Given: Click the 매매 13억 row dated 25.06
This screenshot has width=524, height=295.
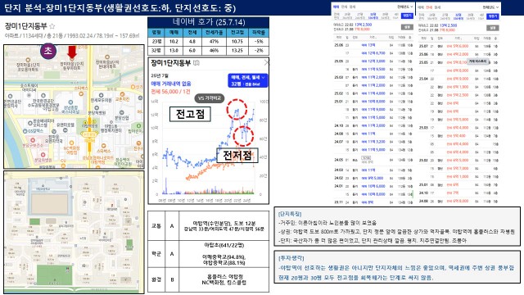Looking at the screenshot, I should pyautogui.click(x=373, y=45).
